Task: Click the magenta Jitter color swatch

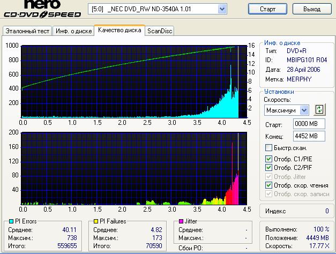Action: point(181,221)
